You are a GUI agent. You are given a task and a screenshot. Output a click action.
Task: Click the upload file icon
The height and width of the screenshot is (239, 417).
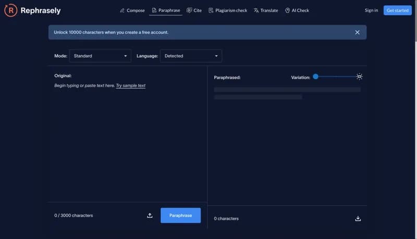click(x=150, y=216)
